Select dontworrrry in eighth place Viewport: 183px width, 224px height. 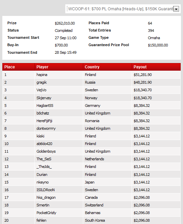click(x=46, y=128)
